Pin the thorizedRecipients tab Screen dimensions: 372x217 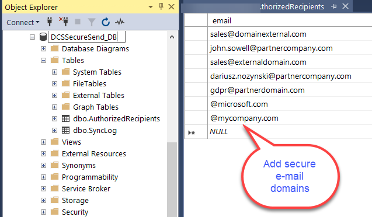(x=334, y=6)
